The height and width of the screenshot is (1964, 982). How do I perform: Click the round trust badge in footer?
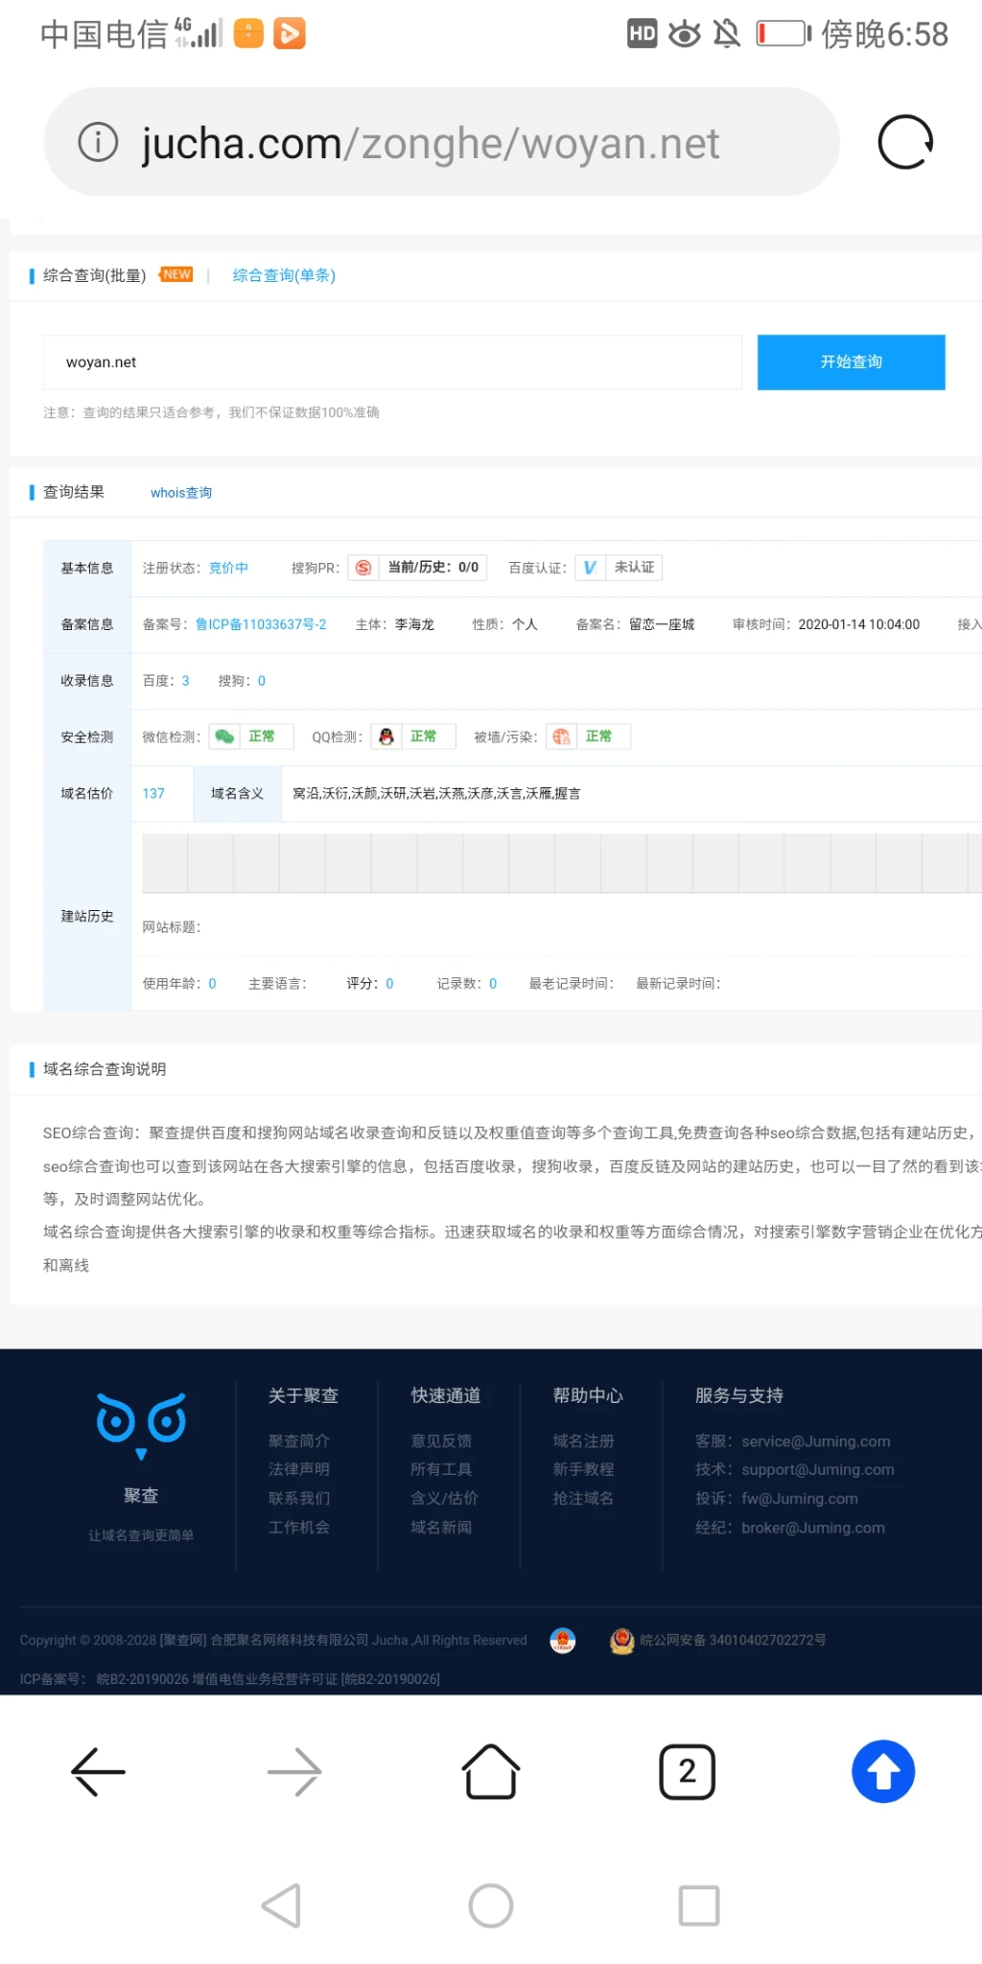pos(563,1641)
